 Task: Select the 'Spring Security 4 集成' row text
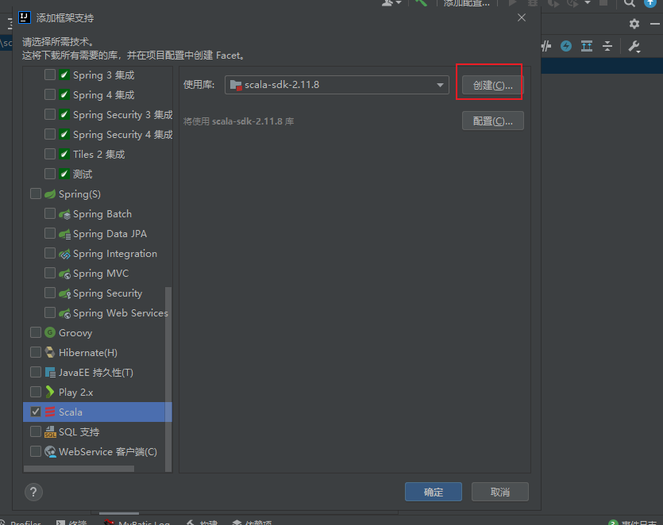click(122, 134)
